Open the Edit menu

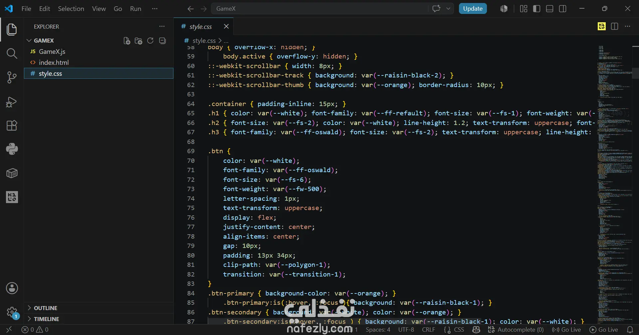45,9
